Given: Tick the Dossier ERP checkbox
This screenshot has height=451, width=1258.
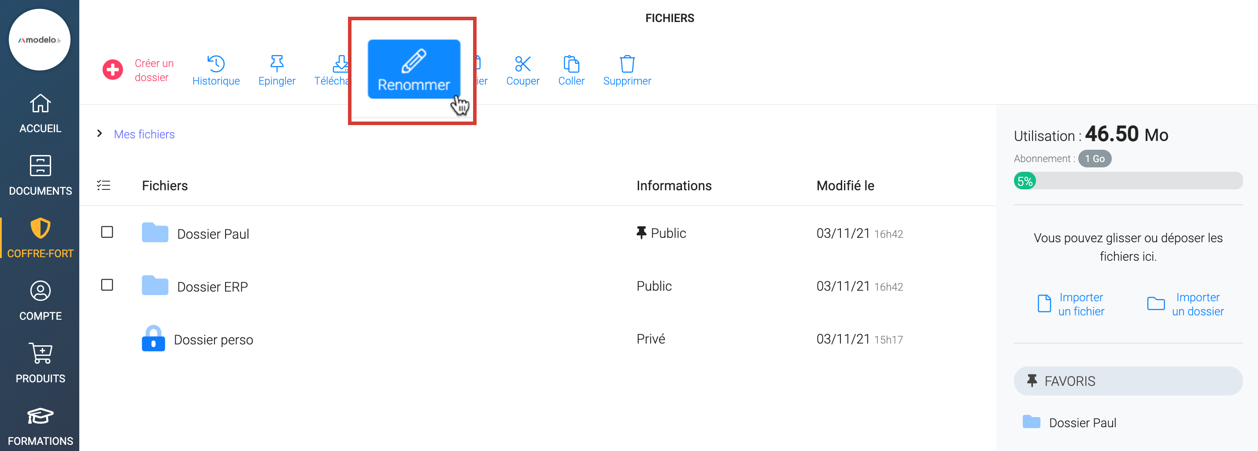Looking at the screenshot, I should 107,285.
